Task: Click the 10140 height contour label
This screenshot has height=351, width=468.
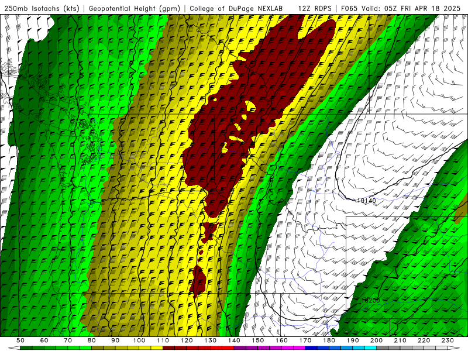Action: click(367, 201)
